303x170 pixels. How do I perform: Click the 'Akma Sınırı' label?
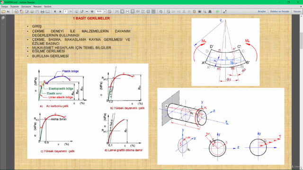point(59,119)
